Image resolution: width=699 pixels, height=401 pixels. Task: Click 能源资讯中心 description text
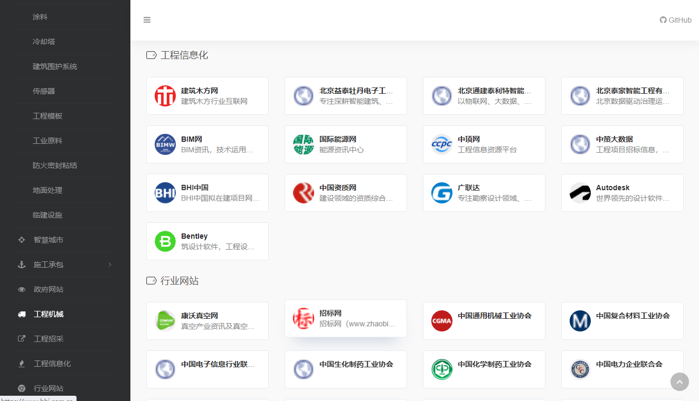(342, 150)
